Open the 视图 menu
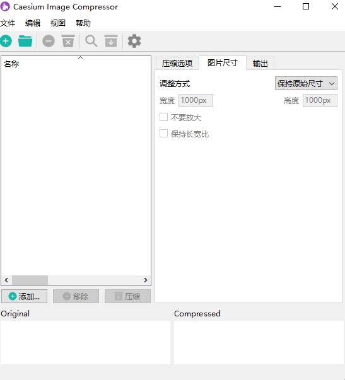Screen dimensions: 345x380 coord(58,23)
